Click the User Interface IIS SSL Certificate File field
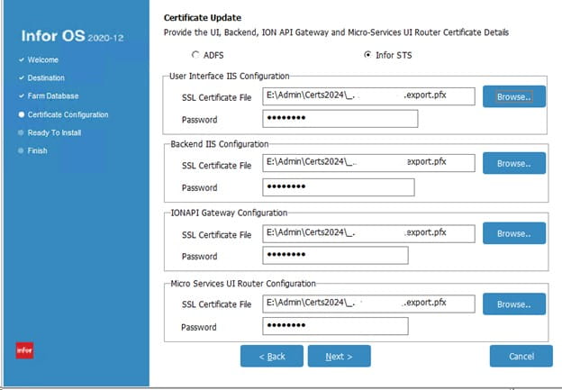The height and width of the screenshot is (390, 562). click(369, 96)
